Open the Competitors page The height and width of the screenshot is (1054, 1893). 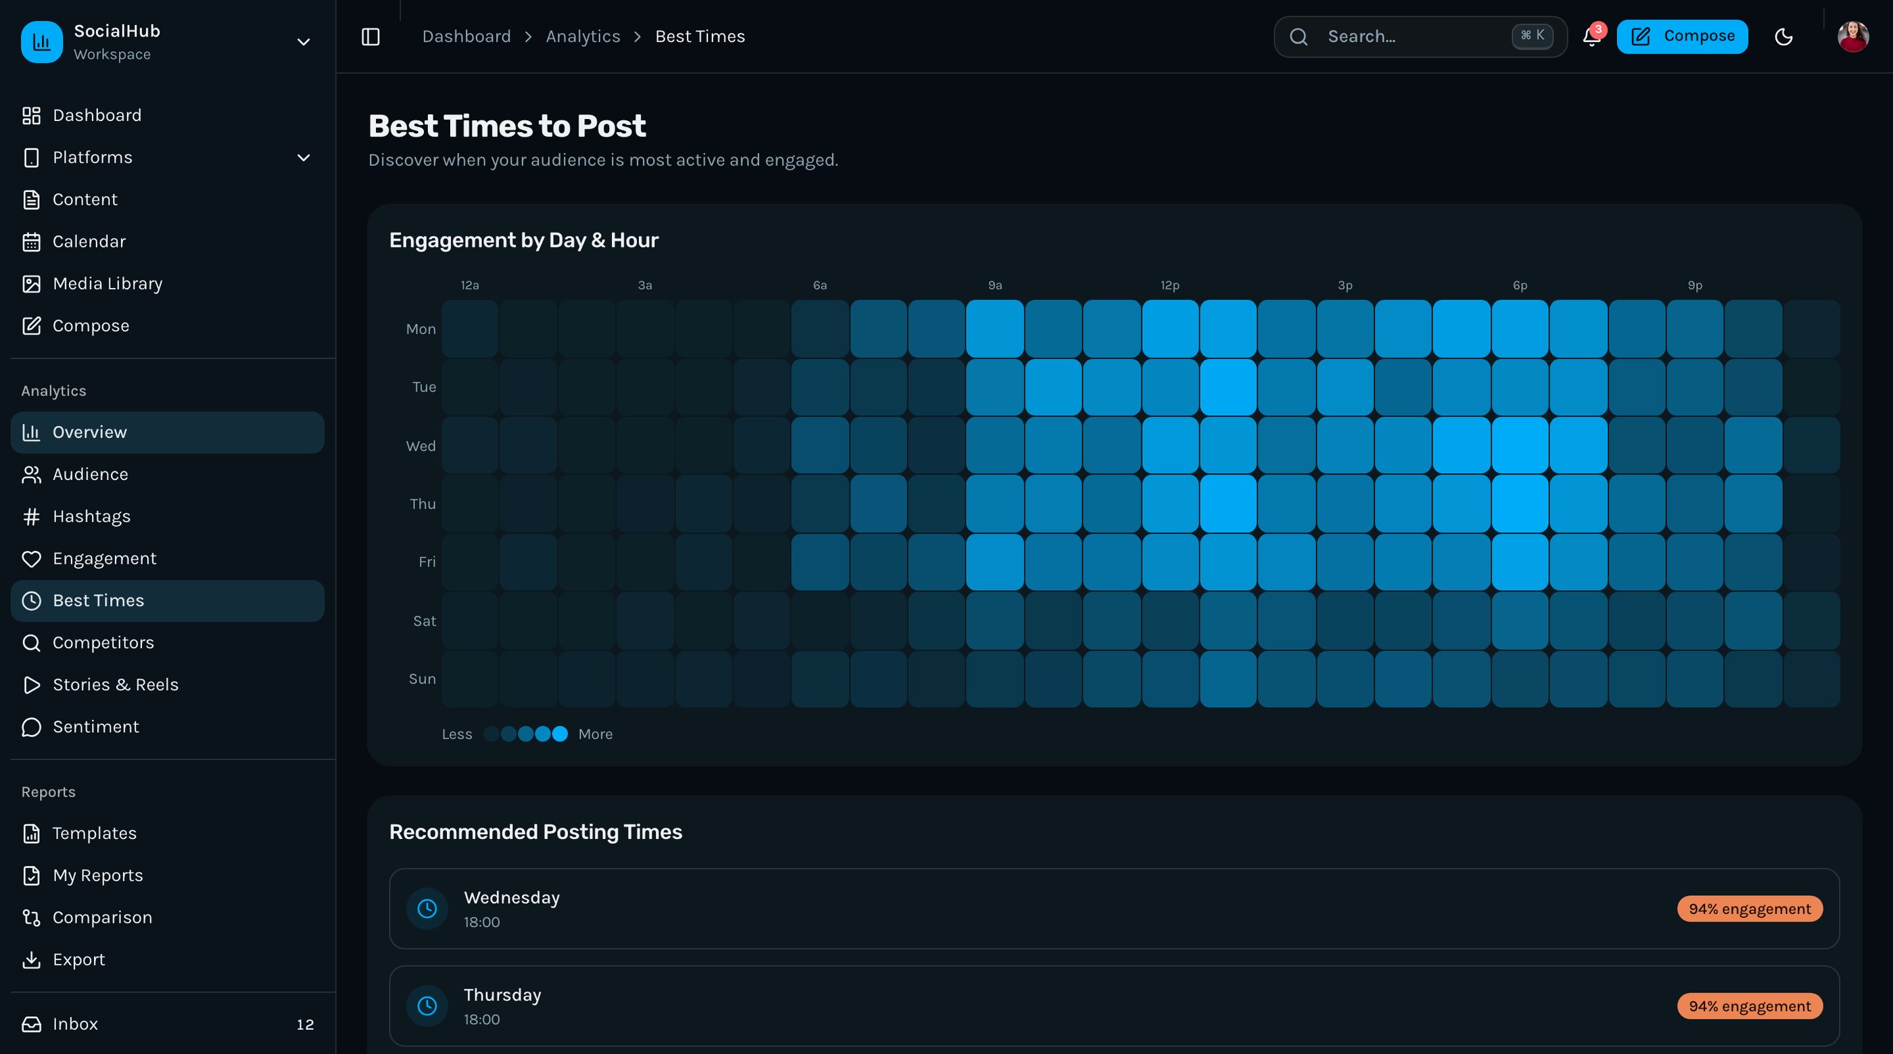coord(168,642)
